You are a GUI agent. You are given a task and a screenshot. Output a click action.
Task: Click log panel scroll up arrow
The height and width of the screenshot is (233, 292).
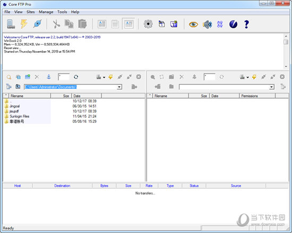(x=286, y=36)
